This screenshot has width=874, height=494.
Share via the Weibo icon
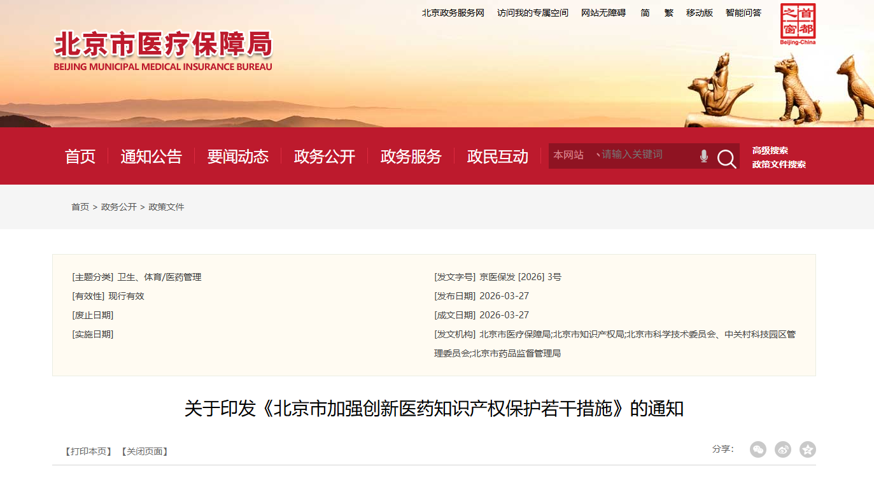click(782, 449)
